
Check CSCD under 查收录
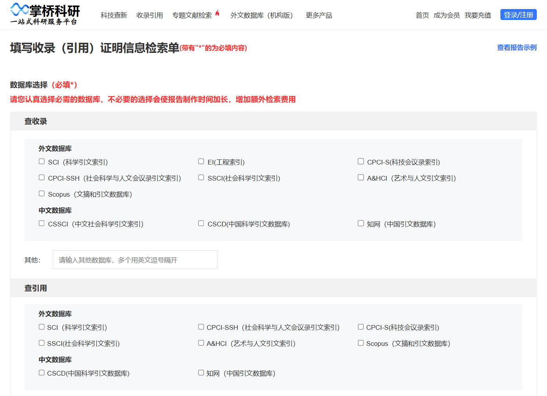201,223
